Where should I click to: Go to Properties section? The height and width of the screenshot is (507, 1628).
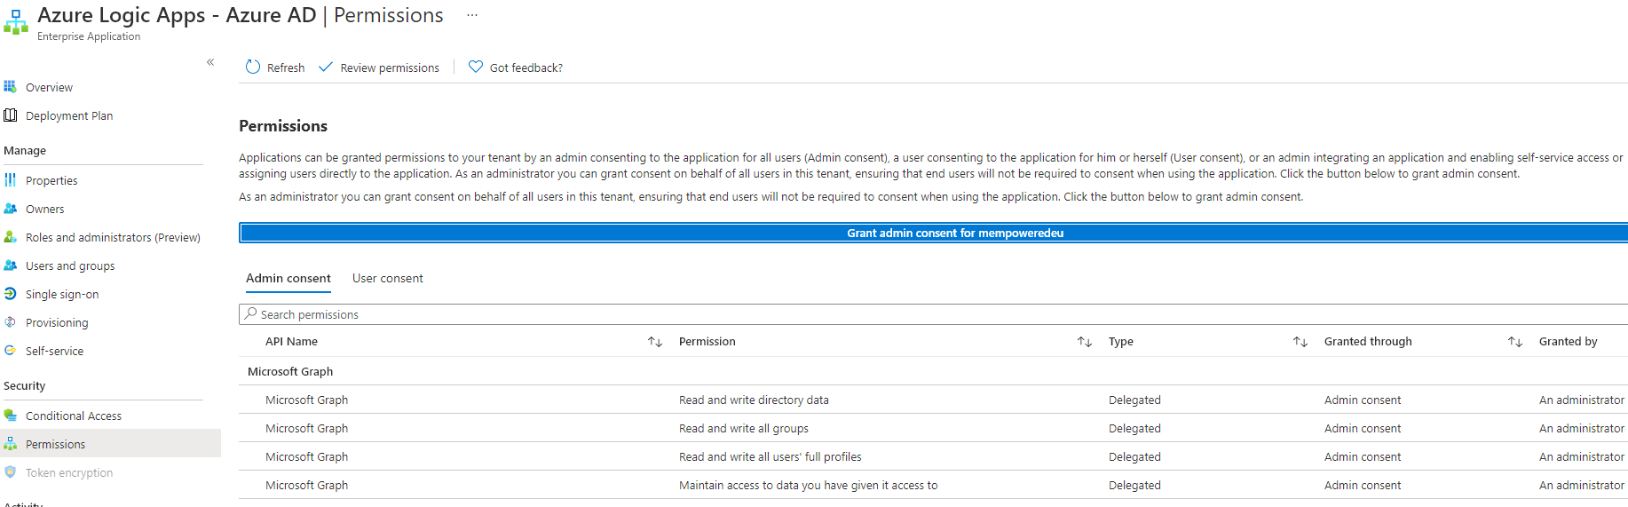(x=51, y=180)
